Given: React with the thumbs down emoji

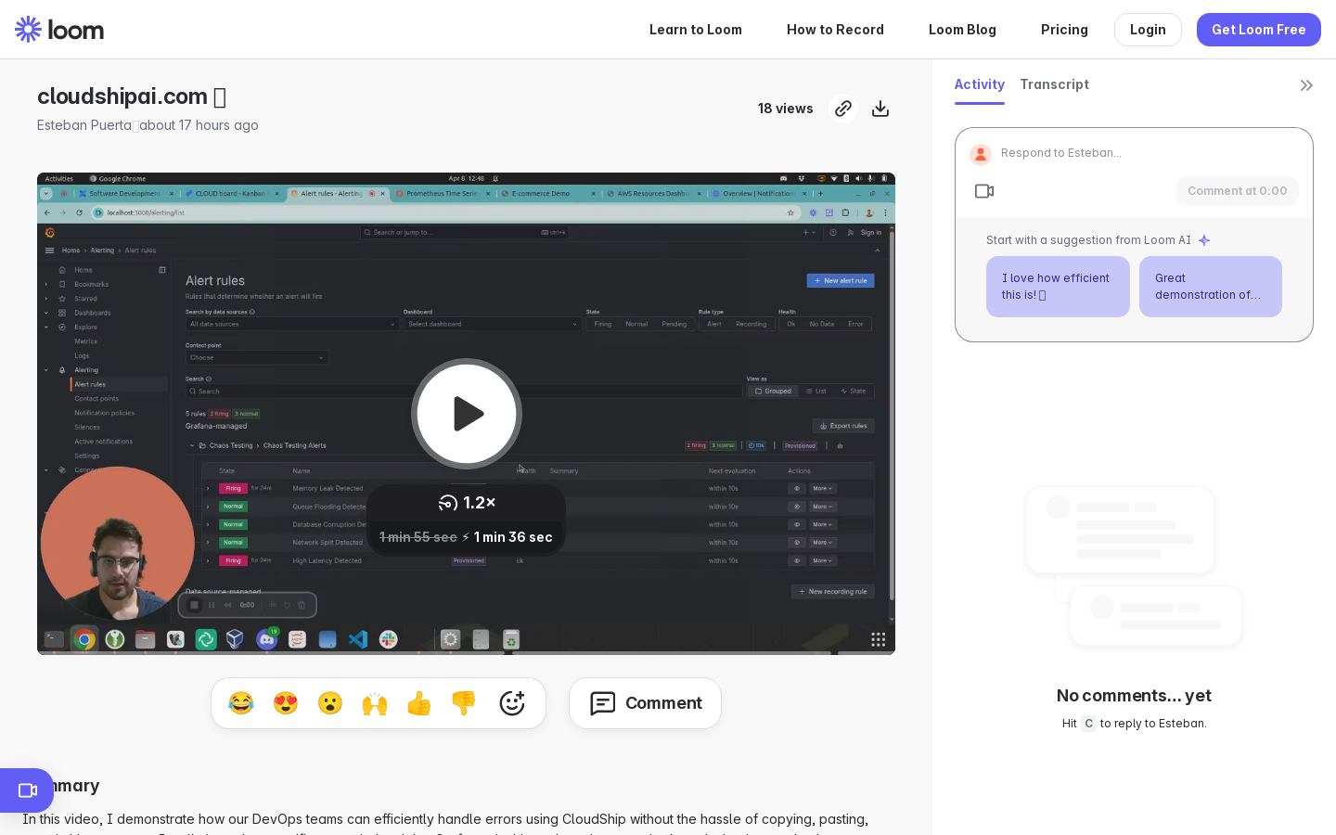Looking at the screenshot, I should point(464,703).
